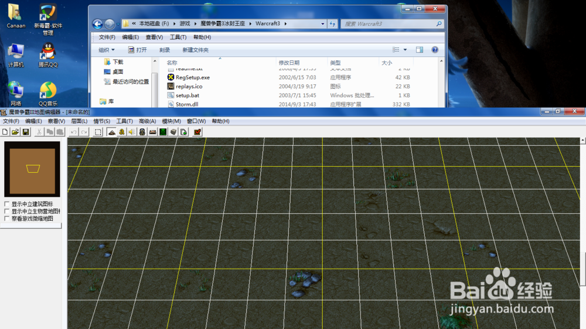586x329 pixels.
Task: Open the Import manager icon
Action: coord(184,132)
